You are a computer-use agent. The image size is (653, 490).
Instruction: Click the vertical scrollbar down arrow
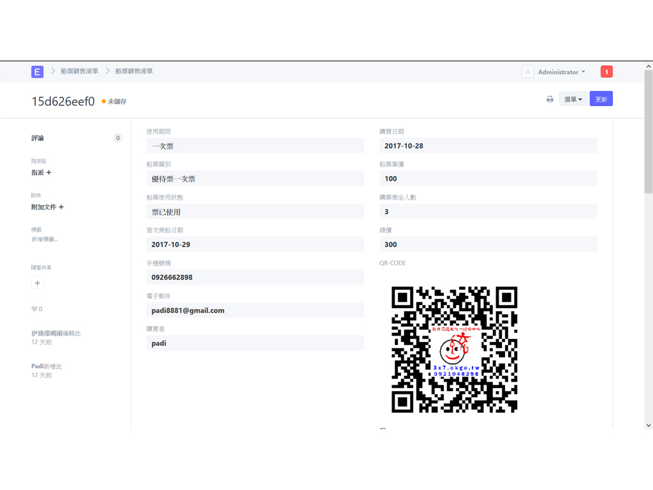point(649,425)
